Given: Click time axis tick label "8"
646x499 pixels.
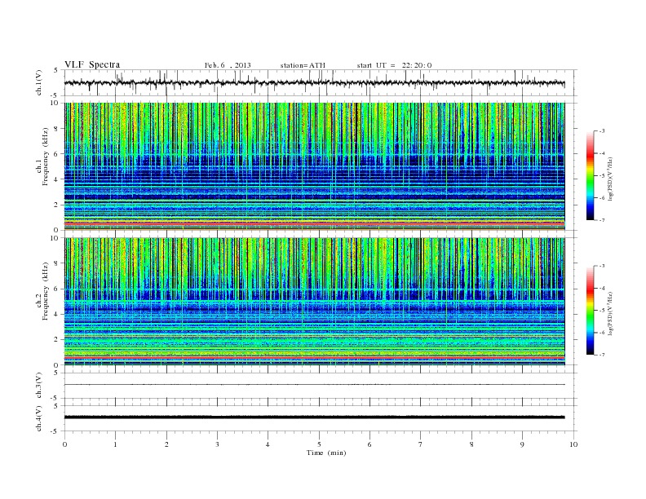Looking at the screenshot, I should pyautogui.click(x=471, y=444).
